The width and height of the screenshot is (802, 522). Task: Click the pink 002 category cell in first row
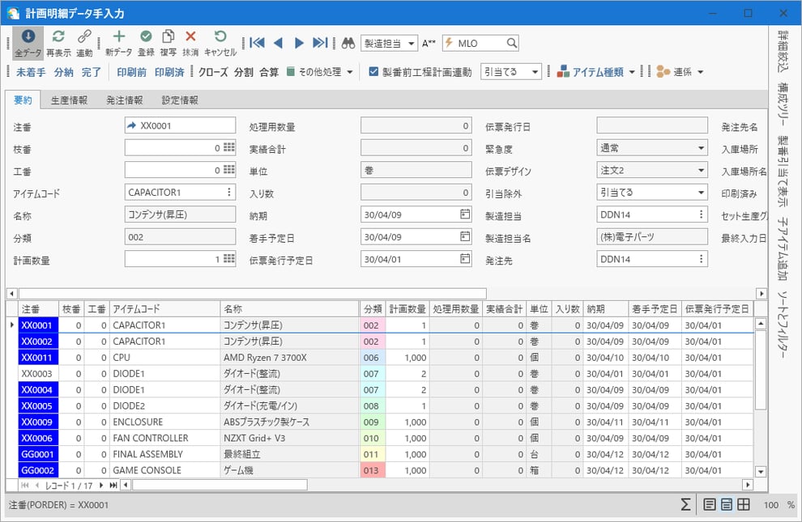pyautogui.click(x=372, y=325)
